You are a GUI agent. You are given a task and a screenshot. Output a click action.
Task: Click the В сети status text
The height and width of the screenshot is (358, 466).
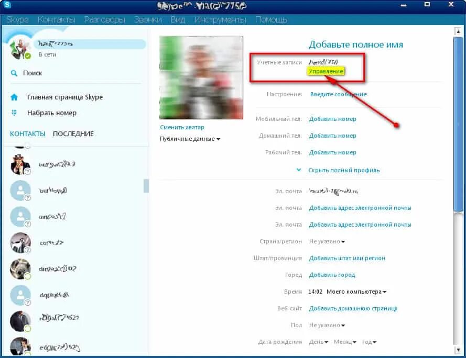pyautogui.click(x=47, y=55)
